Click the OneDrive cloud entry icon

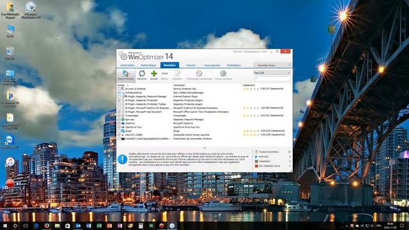pyautogui.click(x=123, y=123)
